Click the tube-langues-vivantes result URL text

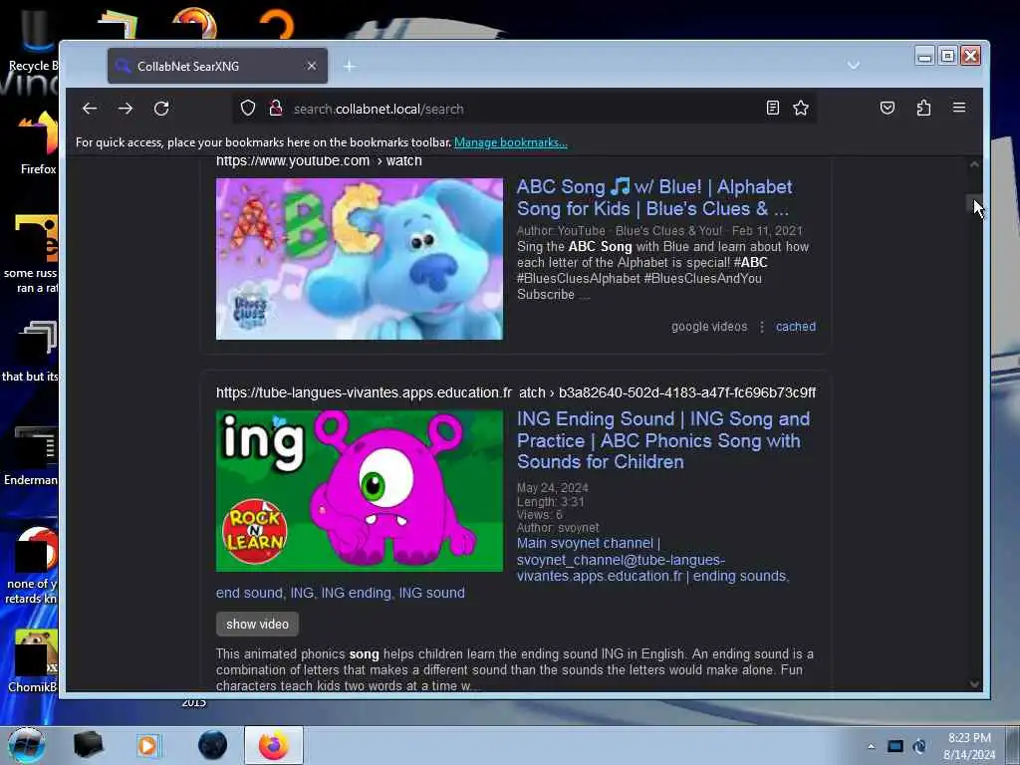click(x=516, y=392)
